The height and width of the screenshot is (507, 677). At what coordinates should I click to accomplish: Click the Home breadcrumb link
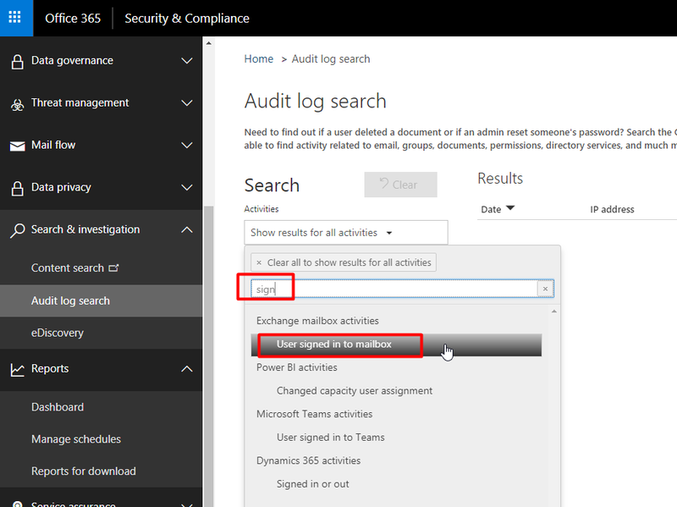tap(258, 58)
